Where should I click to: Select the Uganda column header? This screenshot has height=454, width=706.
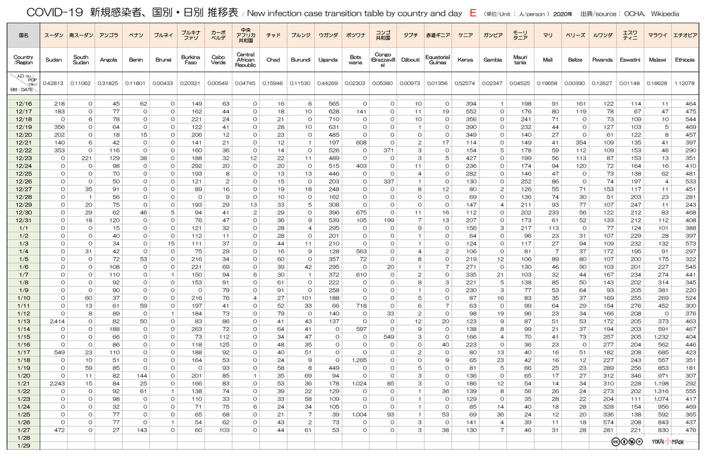(x=328, y=60)
